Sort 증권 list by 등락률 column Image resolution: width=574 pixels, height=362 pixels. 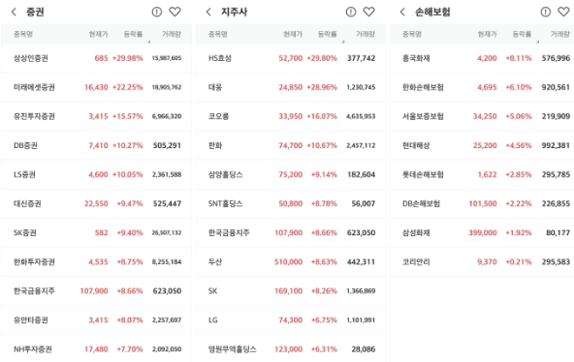click(x=133, y=34)
